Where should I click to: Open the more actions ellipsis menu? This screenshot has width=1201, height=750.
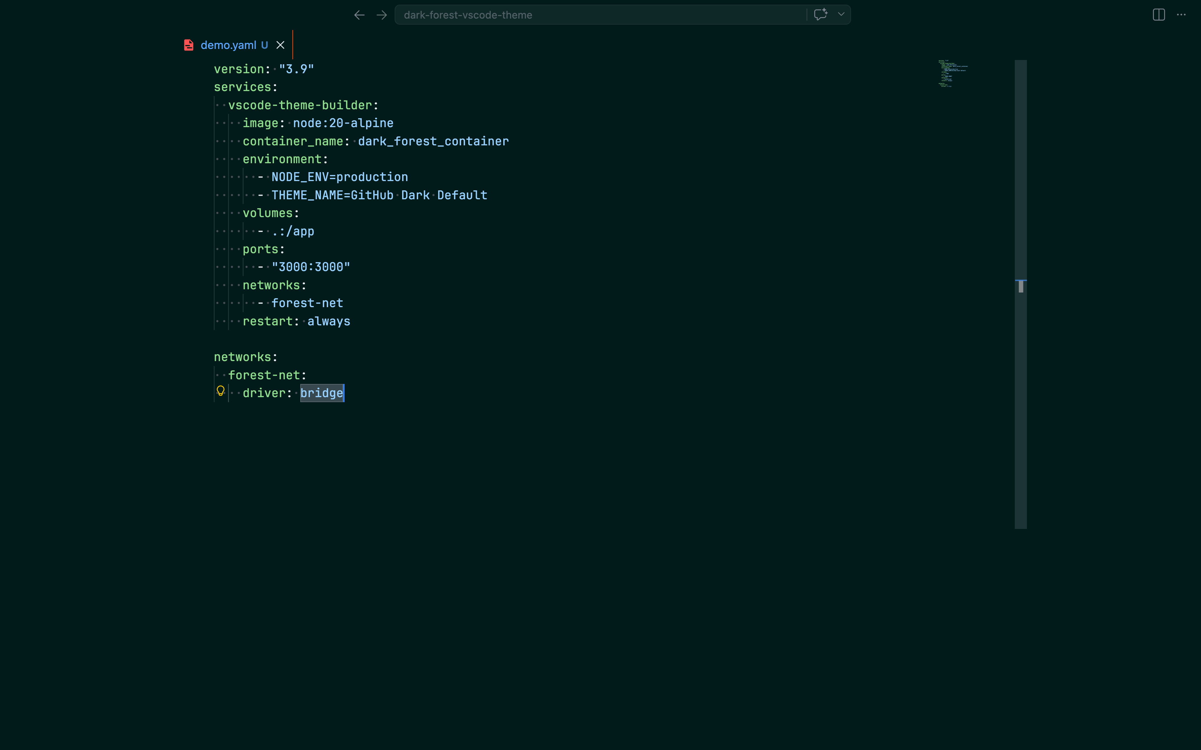[x=1181, y=15]
